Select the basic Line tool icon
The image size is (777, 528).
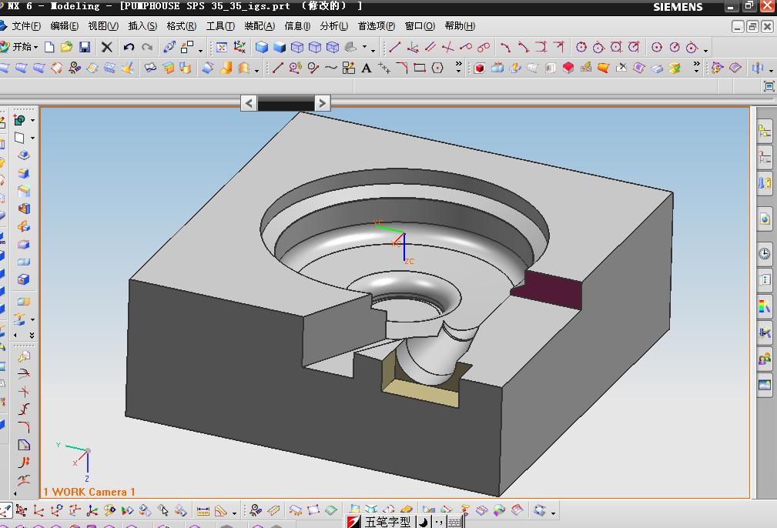coord(278,69)
